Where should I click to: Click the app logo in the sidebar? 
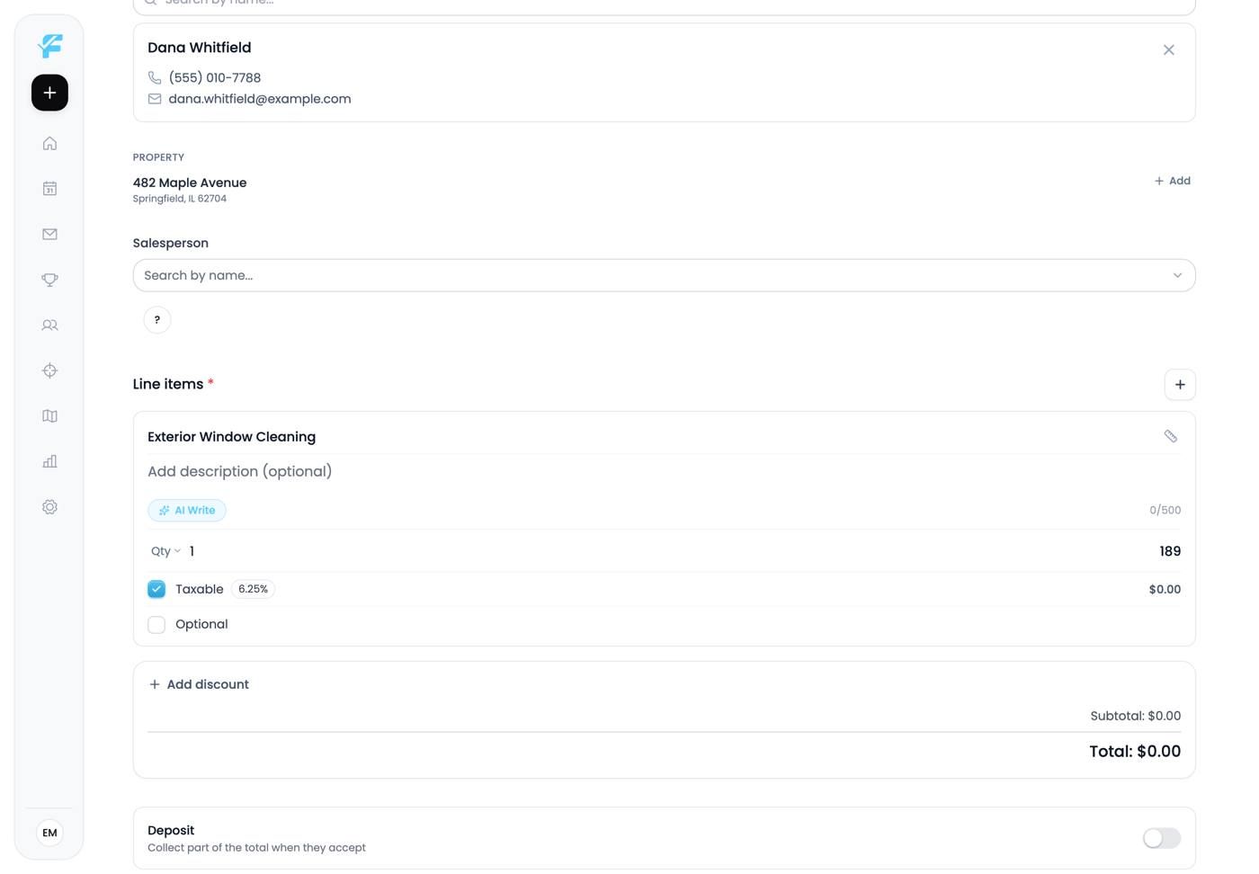[50, 46]
